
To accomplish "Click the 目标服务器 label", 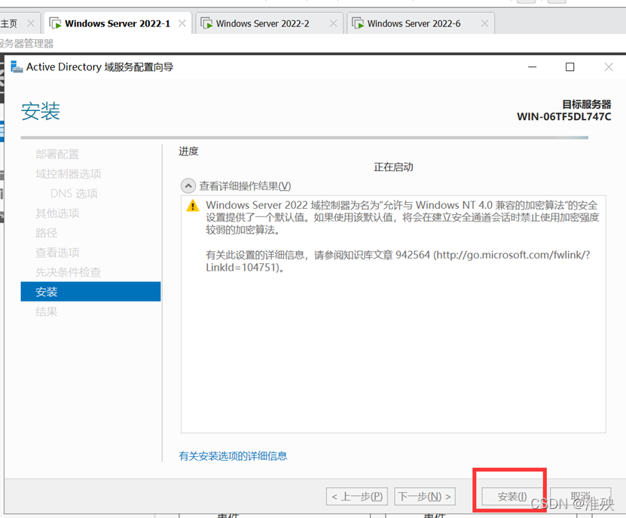I will (x=587, y=104).
